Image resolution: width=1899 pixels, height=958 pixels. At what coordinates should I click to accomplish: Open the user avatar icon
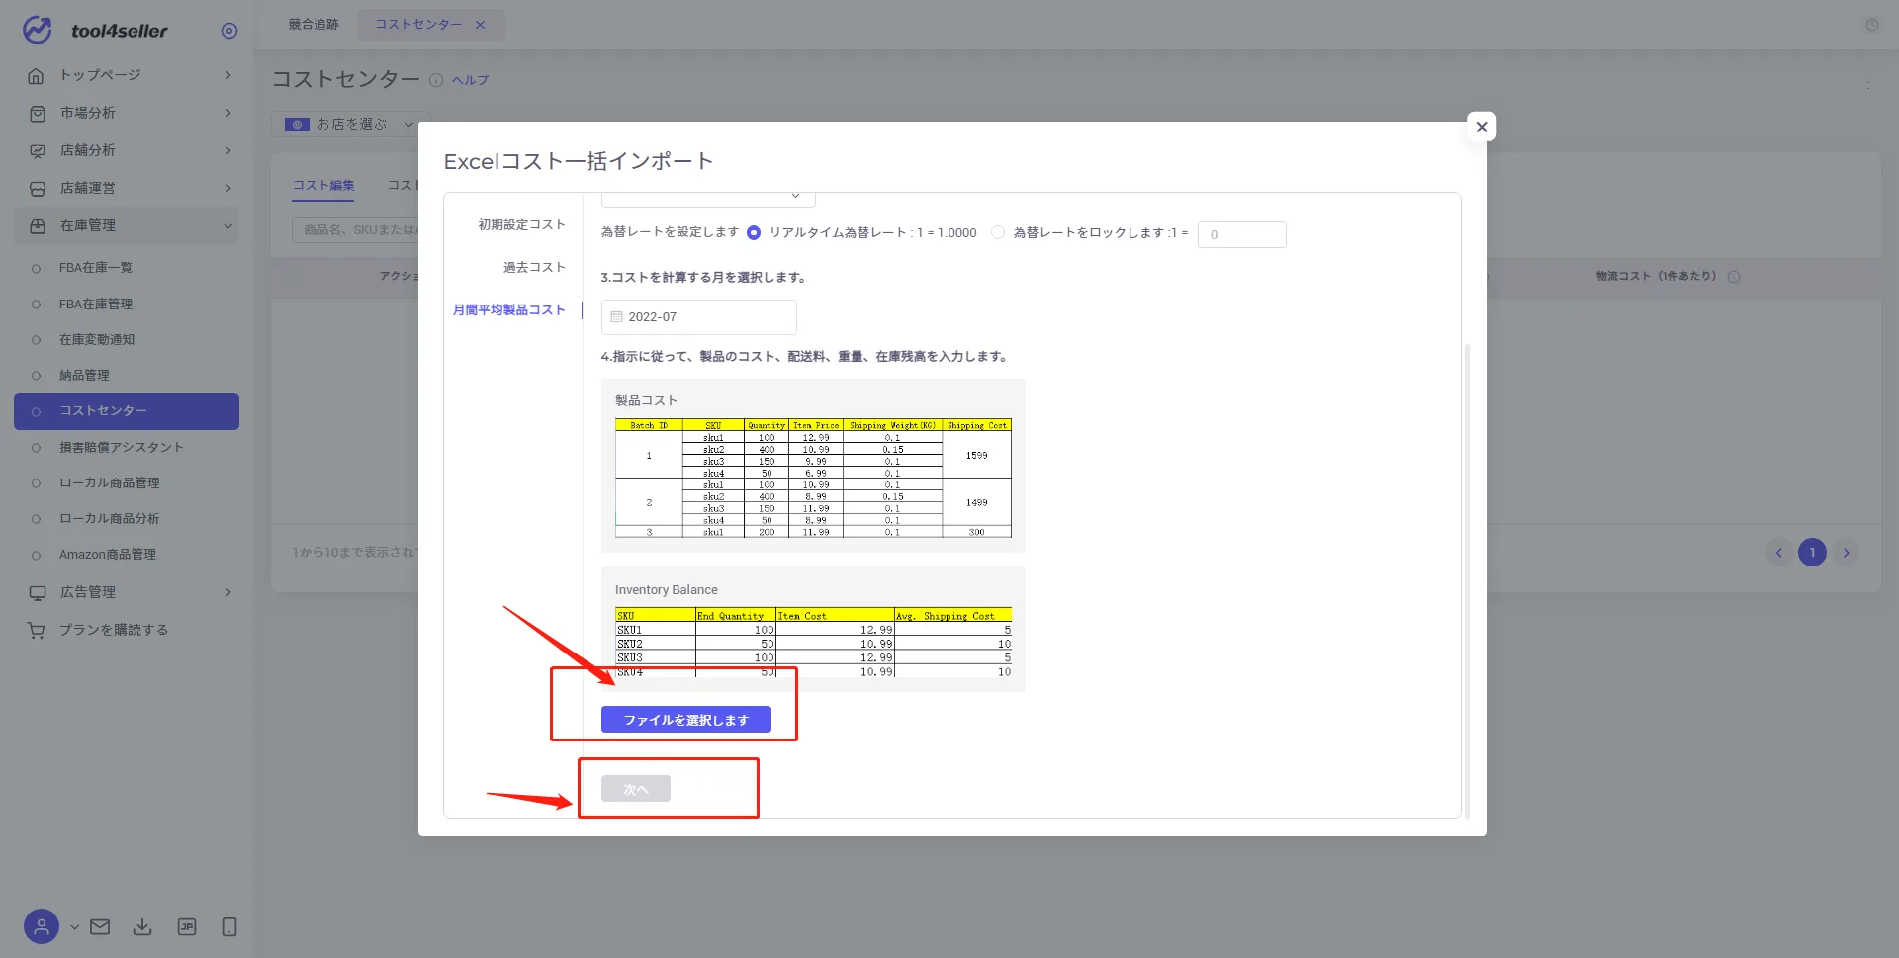[x=42, y=926]
